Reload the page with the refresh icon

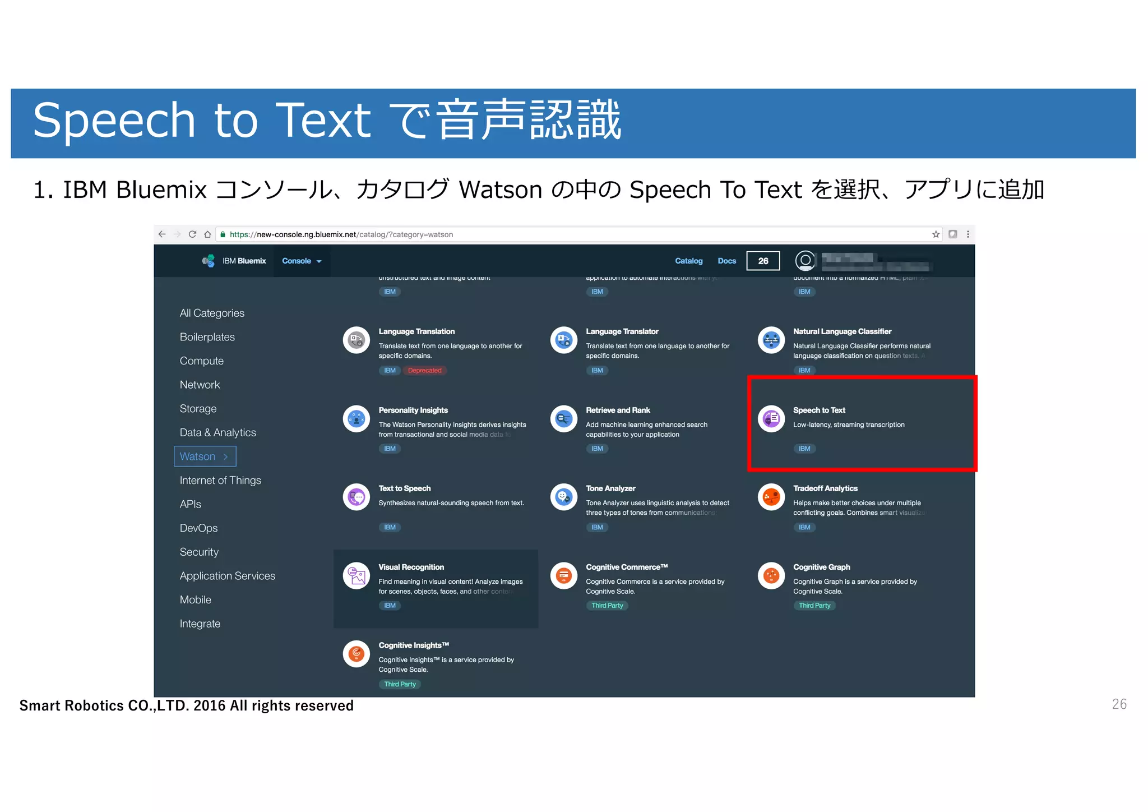192,234
